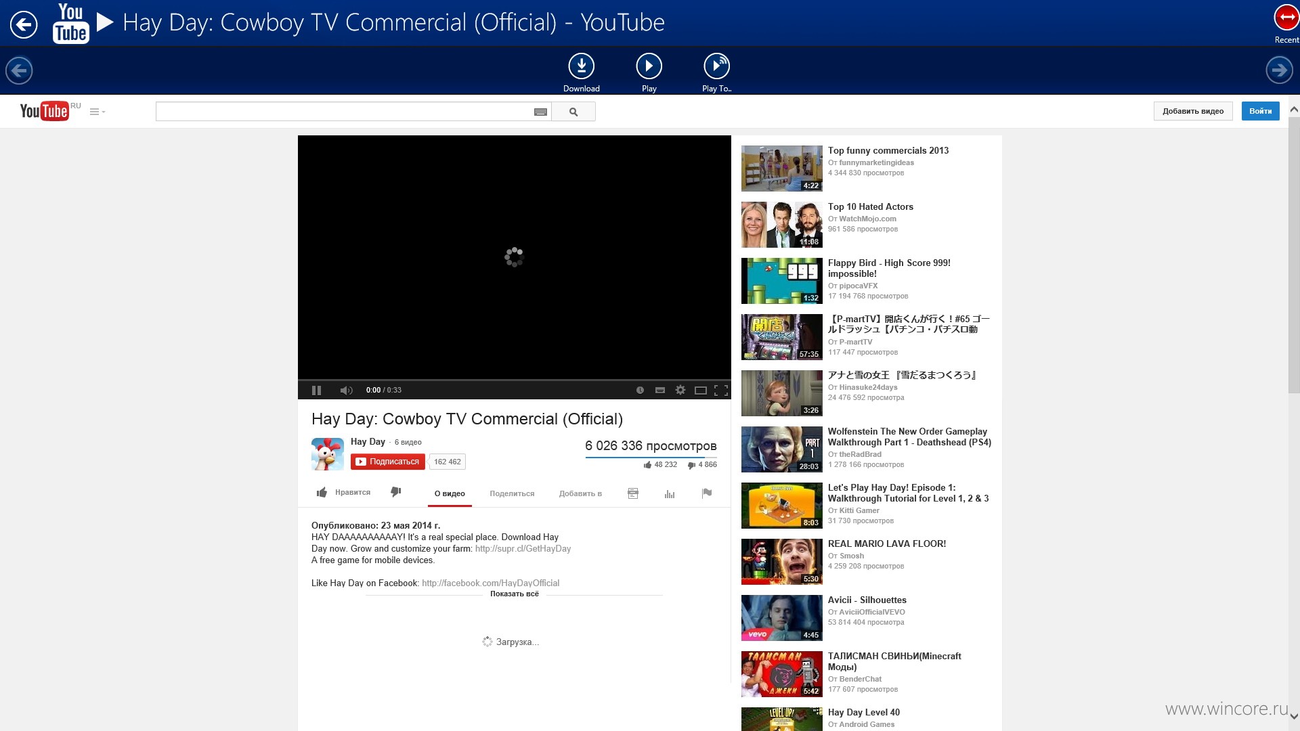
Task: Click the magnifier search button
Action: pyautogui.click(x=573, y=112)
